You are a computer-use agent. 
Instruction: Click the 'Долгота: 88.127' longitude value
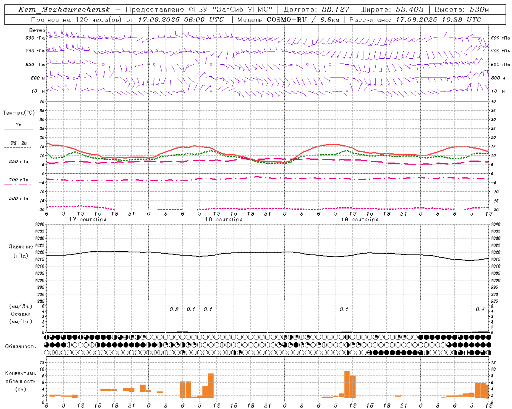316,10
